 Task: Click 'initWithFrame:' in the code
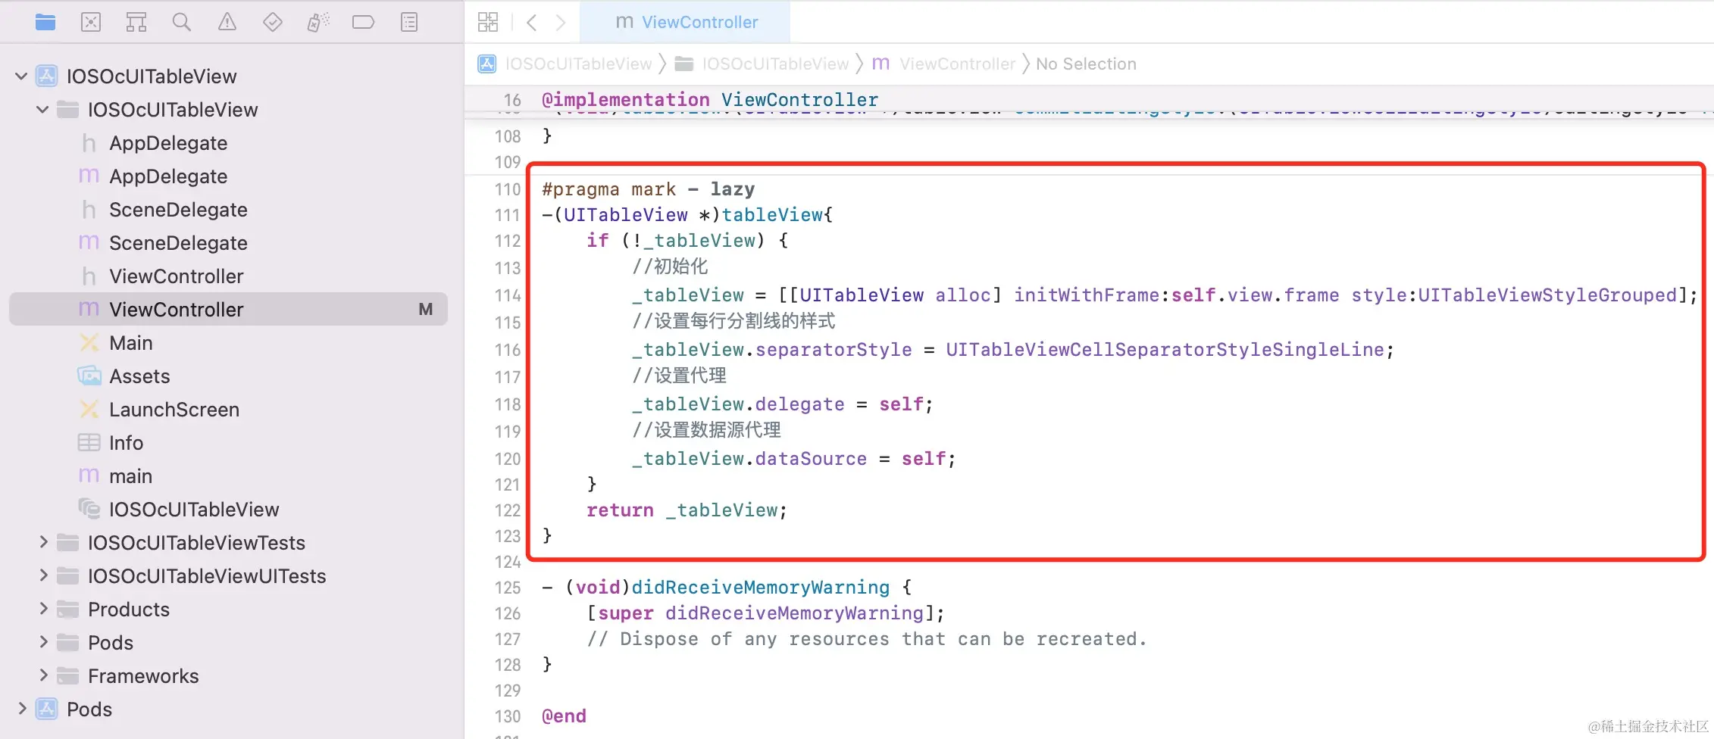1092,295
